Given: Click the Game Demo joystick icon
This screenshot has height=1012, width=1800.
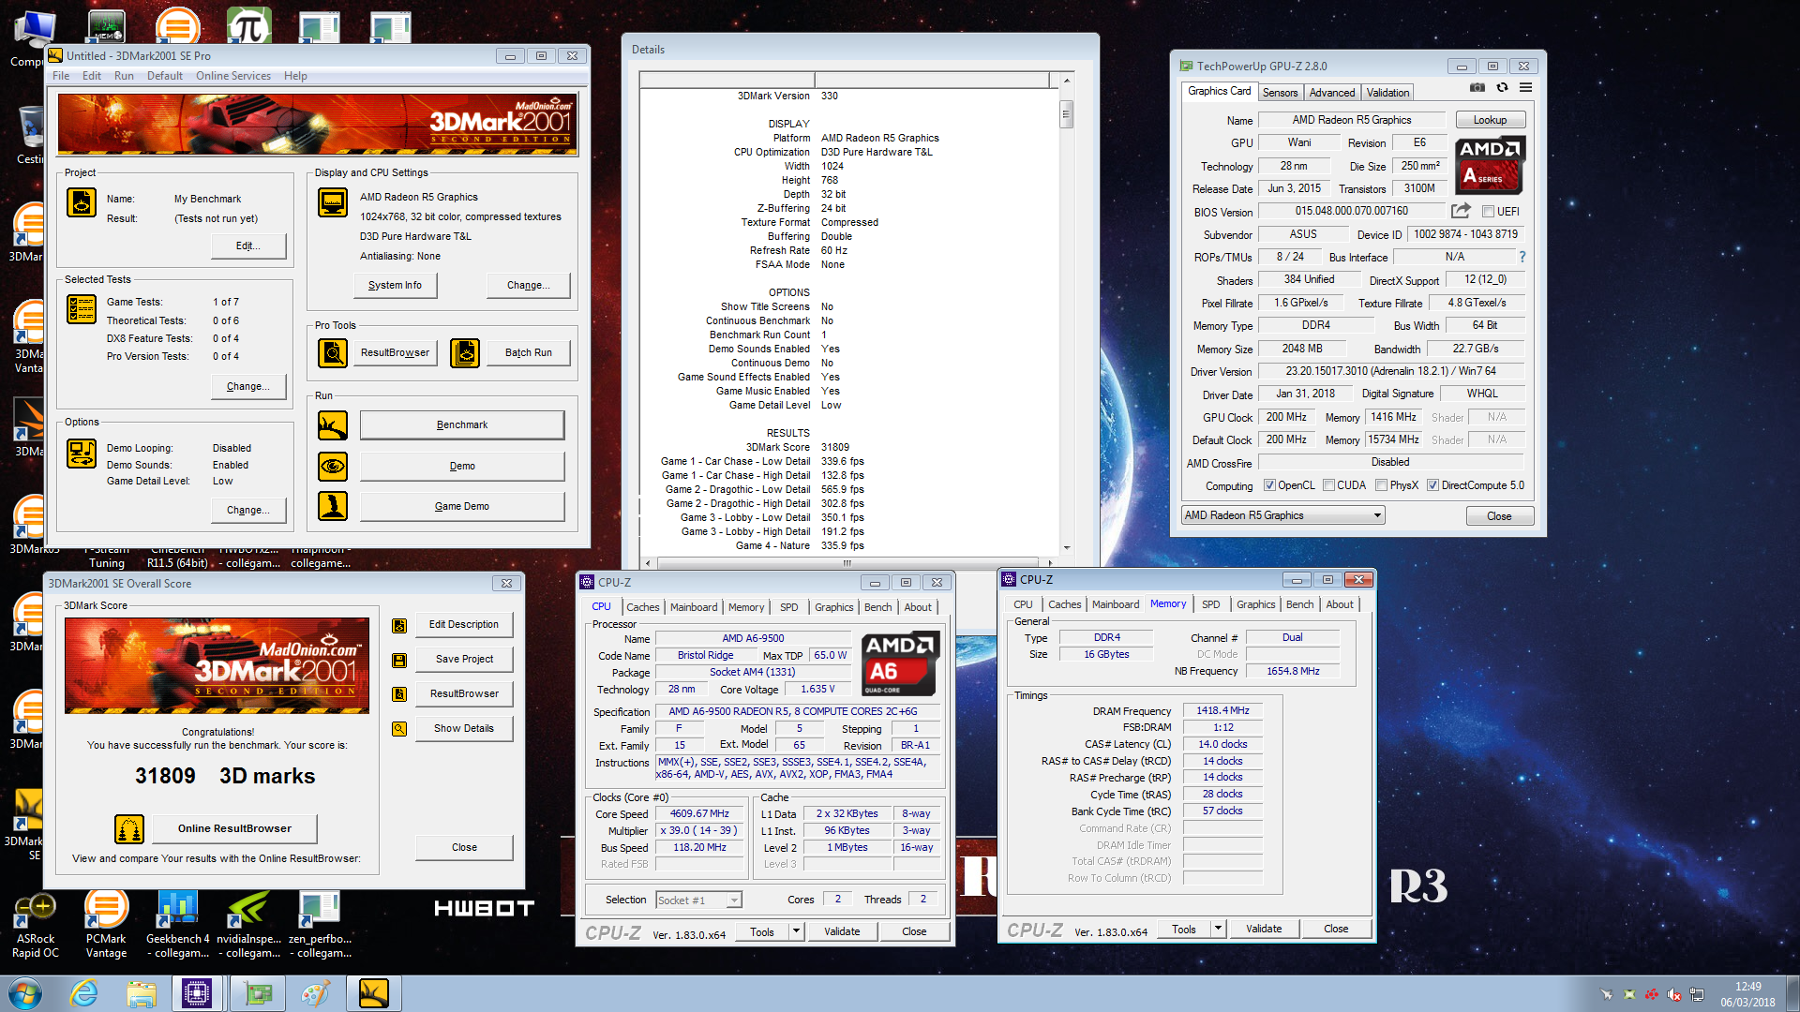Looking at the screenshot, I should point(333,506).
